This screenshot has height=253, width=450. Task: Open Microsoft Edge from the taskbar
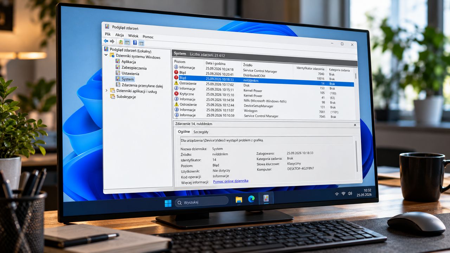251,199
